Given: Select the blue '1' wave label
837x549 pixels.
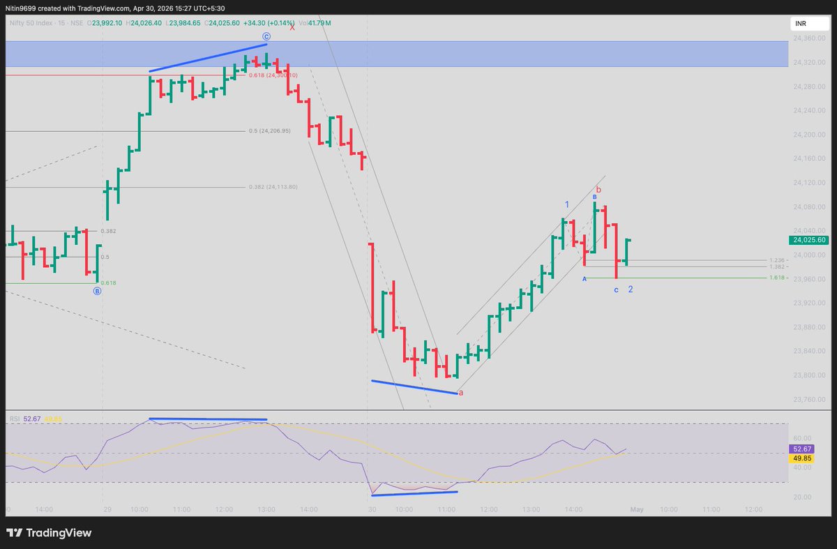Looking at the screenshot, I should [x=567, y=204].
